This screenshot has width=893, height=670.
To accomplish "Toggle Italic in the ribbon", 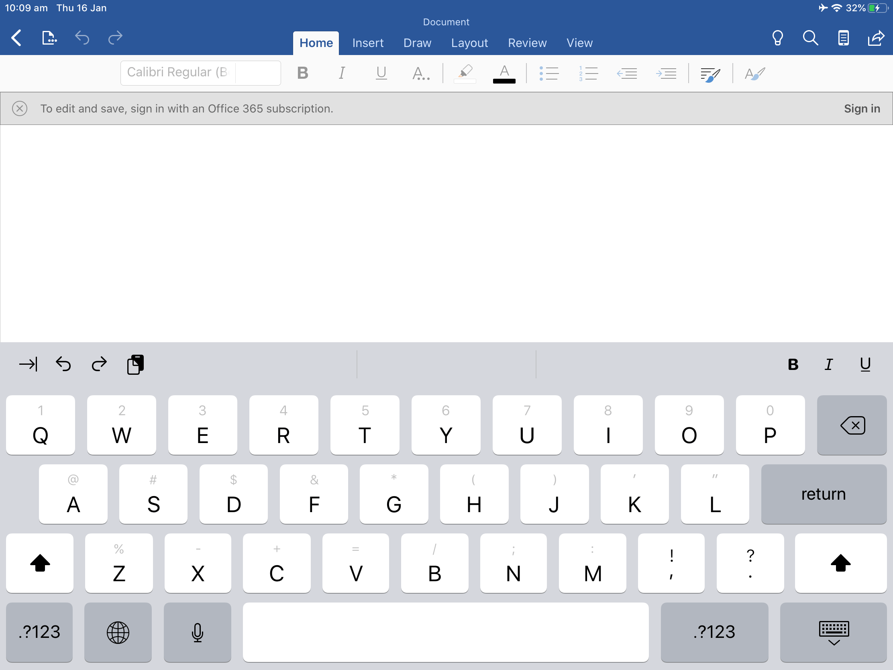I will [x=342, y=74].
